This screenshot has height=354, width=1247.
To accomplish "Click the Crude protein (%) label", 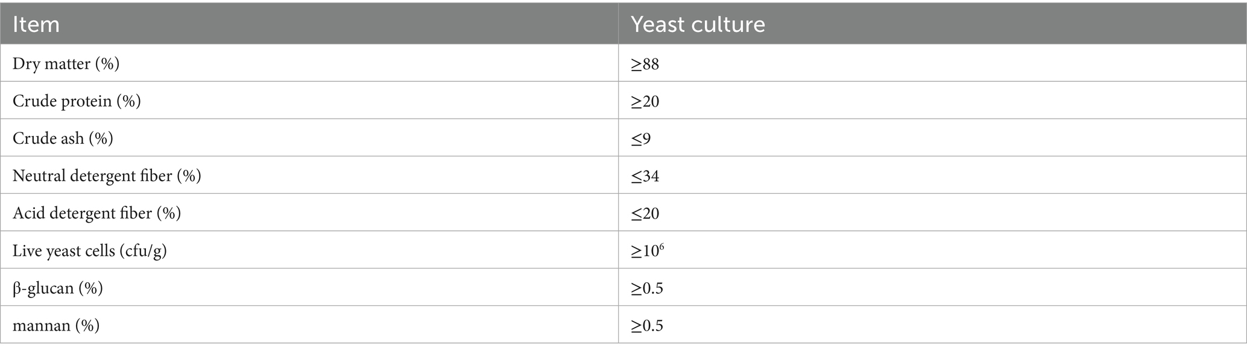I will [x=77, y=101].
